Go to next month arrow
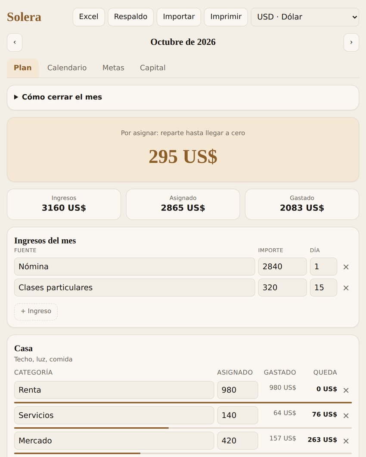 (x=351, y=42)
